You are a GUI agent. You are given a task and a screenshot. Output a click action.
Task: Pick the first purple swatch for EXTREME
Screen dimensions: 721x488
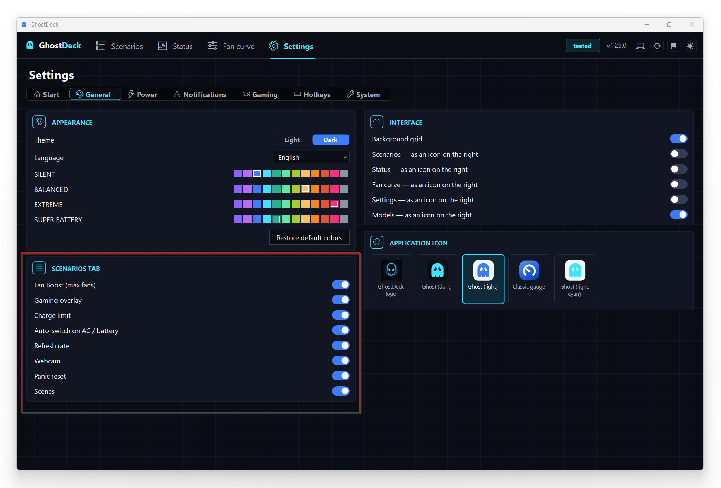238,204
